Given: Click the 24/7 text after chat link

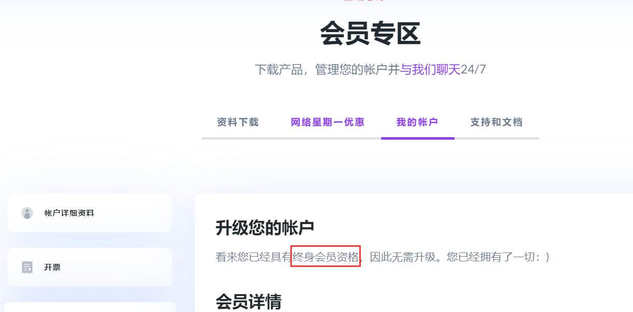Looking at the screenshot, I should tap(473, 69).
